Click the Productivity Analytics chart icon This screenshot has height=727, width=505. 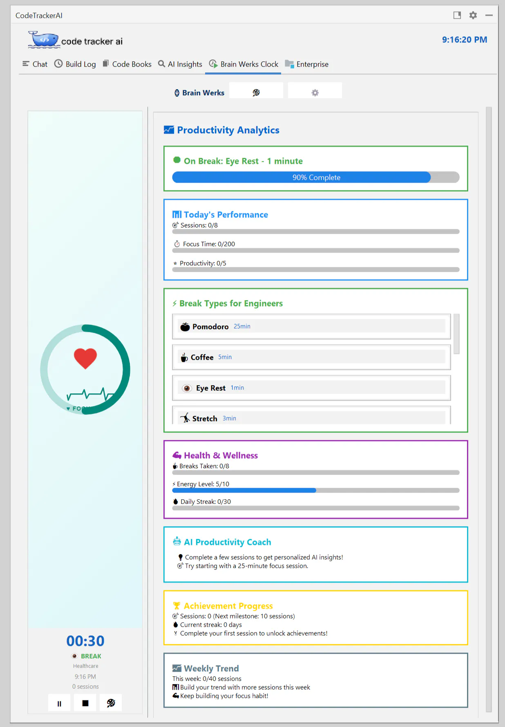[169, 130]
